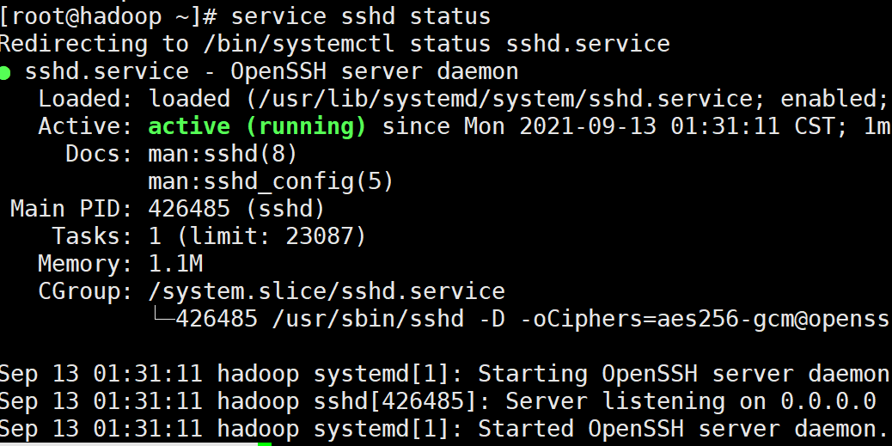The image size is (892, 446).
Task: Click the white pager status bar at bottom
Action: (129, 444)
